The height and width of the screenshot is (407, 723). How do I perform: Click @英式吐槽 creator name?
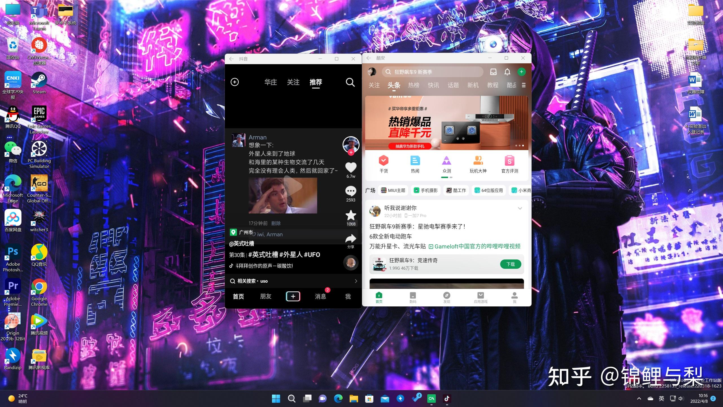click(x=241, y=243)
